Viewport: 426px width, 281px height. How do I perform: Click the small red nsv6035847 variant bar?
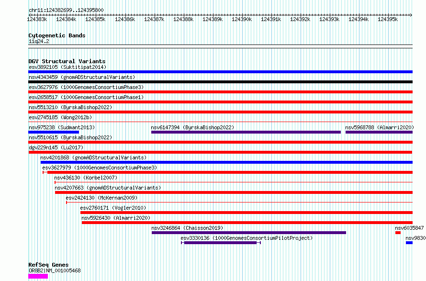click(x=398, y=233)
